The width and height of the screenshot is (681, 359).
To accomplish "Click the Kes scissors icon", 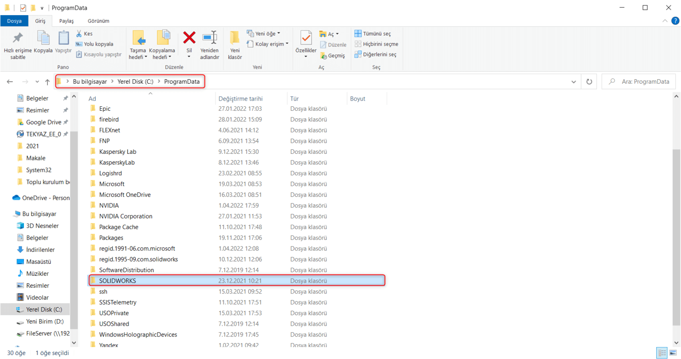I will point(79,34).
